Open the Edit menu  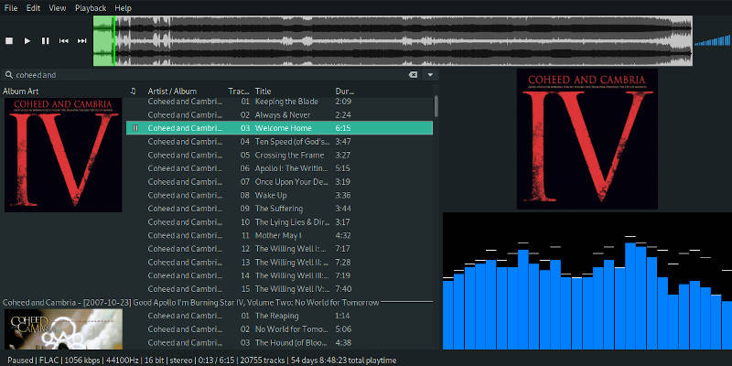[x=33, y=8]
